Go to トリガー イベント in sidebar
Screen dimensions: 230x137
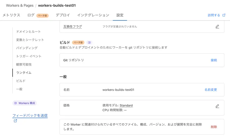tap(29, 56)
